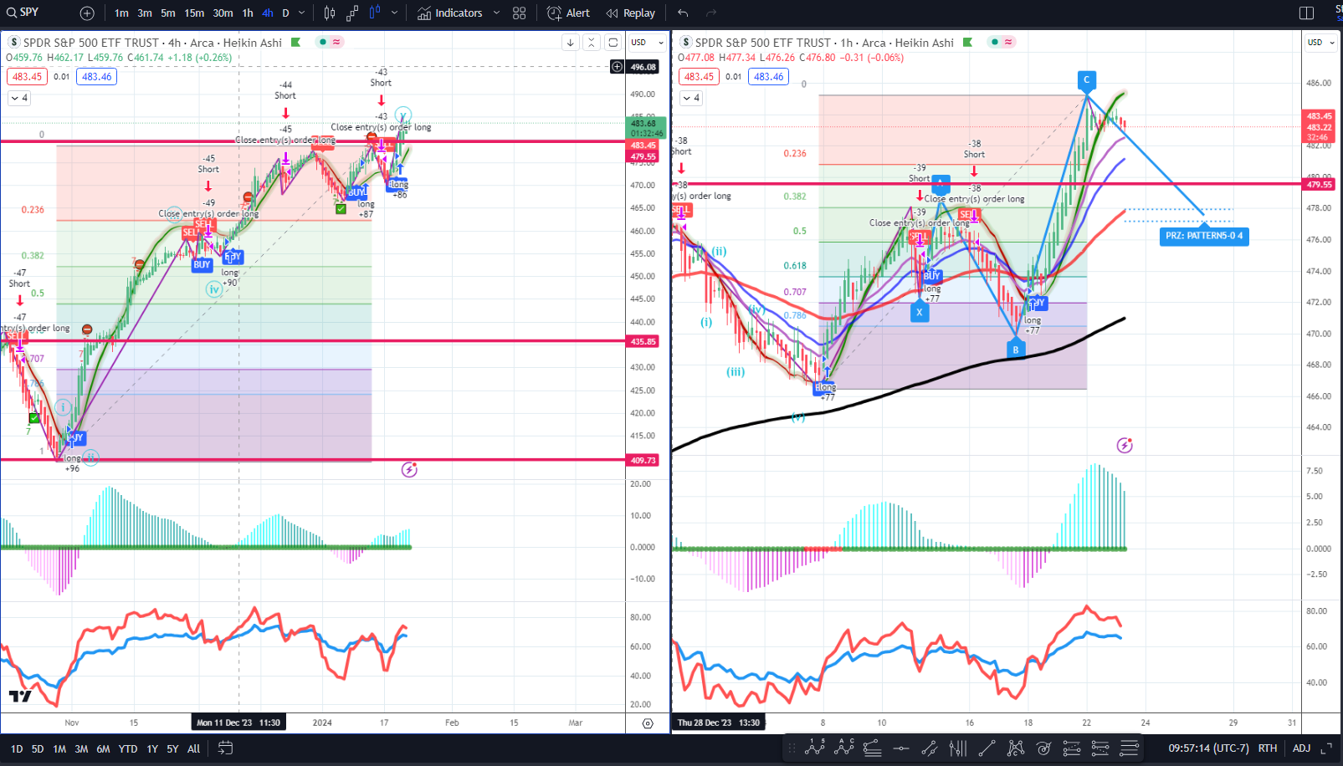Click the step line chart style icon
Screen dimensions: 1343x766
pos(352,13)
